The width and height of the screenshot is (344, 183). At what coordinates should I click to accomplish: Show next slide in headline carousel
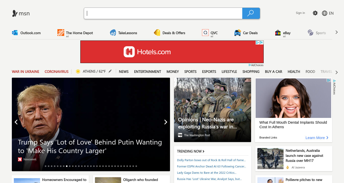click(166, 122)
